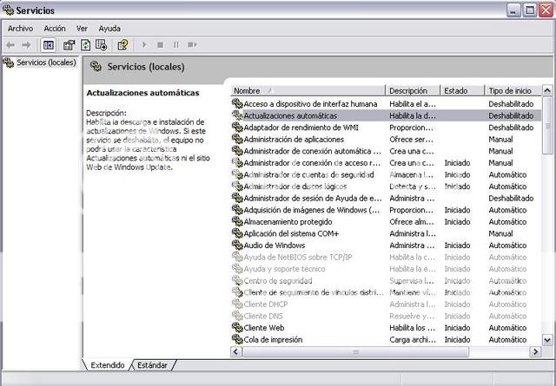
Task: Sort by the Nombre column header
Action: (308, 91)
